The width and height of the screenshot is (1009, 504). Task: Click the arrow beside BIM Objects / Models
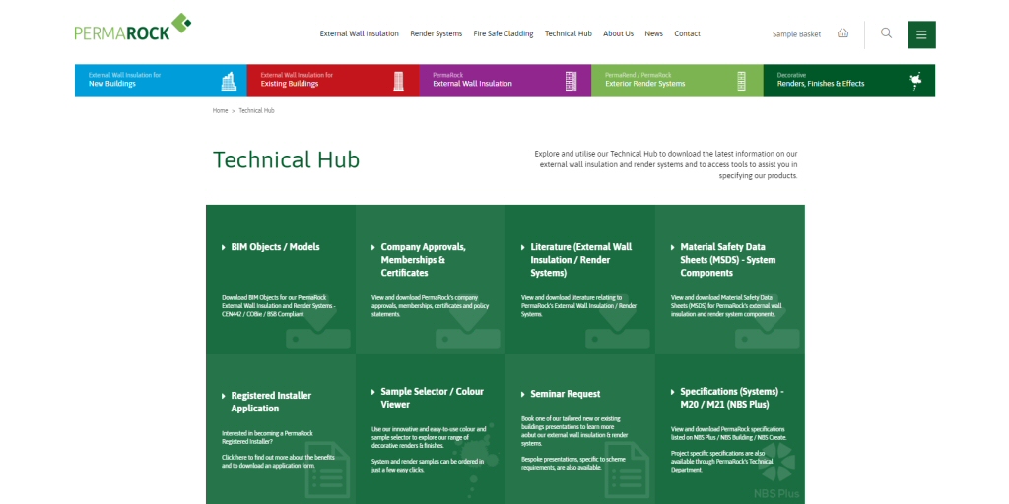coord(224,247)
